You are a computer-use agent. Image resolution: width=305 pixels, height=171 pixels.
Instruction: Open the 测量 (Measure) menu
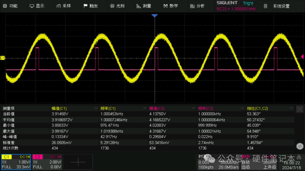pos(144,6)
